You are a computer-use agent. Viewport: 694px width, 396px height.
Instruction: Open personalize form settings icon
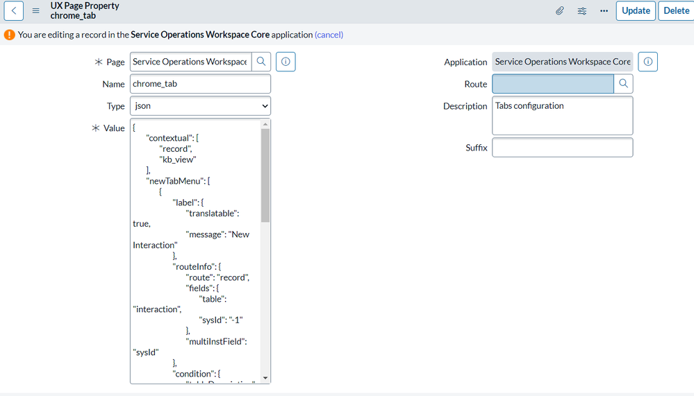point(582,10)
